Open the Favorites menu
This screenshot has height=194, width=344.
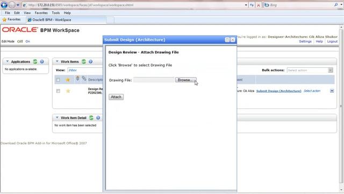(41, 13)
